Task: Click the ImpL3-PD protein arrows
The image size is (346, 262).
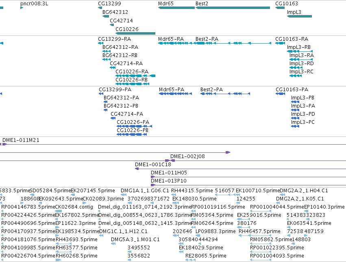Action: pyautogui.click(x=295, y=118)
